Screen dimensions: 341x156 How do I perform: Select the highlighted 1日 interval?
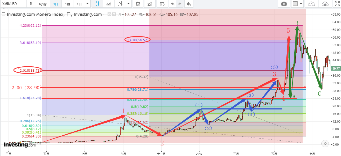[x=56, y=4]
